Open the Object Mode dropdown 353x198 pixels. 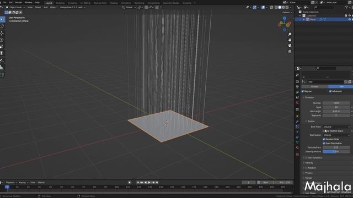[x=15, y=7]
